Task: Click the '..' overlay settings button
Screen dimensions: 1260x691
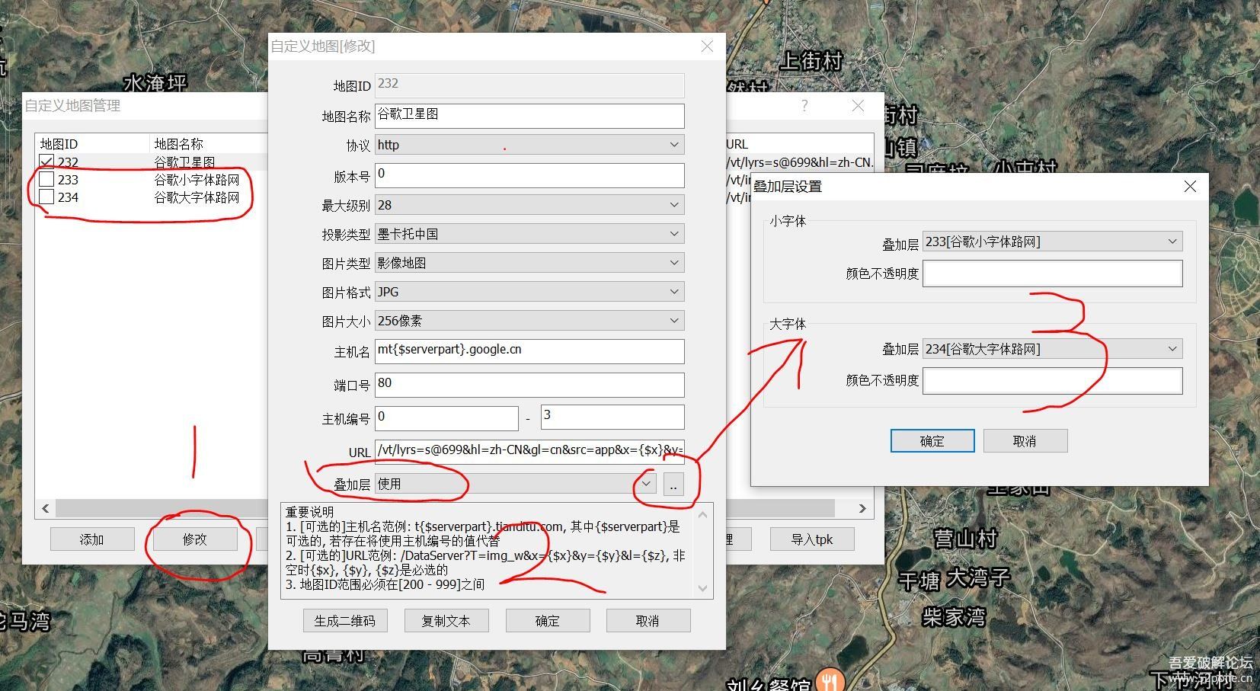Action: 673,485
